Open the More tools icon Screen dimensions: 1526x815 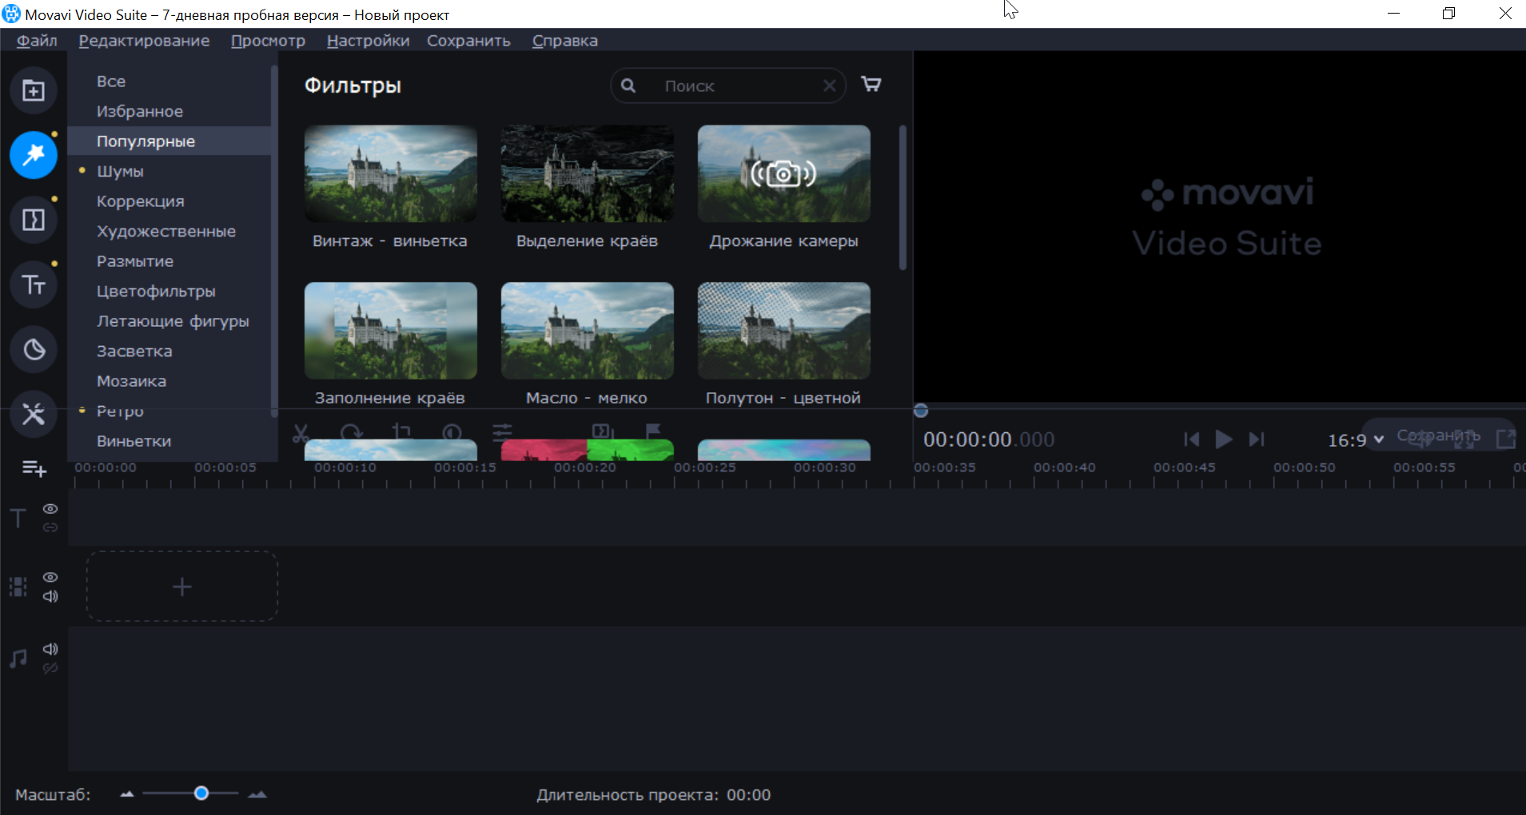click(34, 414)
